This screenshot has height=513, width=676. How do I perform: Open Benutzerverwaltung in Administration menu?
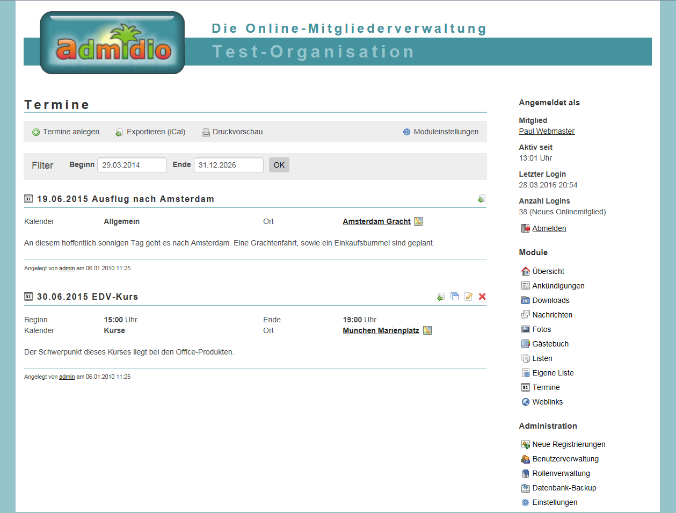(565, 459)
